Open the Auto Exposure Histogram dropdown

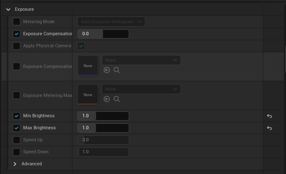click(x=111, y=22)
